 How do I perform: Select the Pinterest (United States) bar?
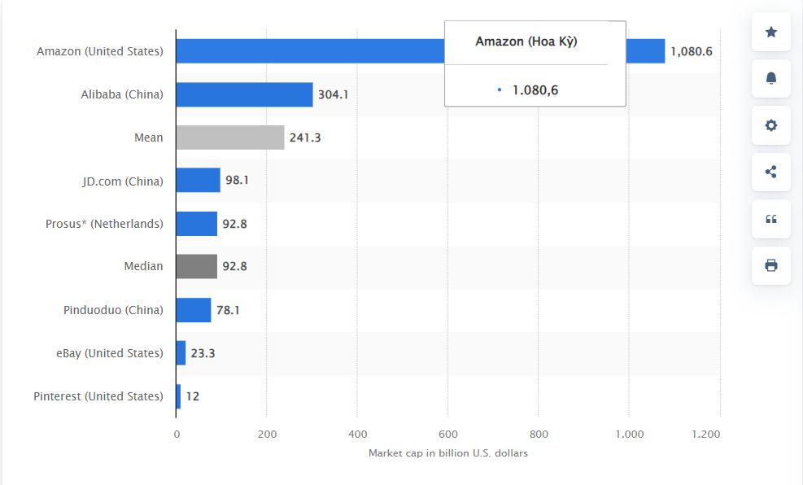pyautogui.click(x=178, y=396)
